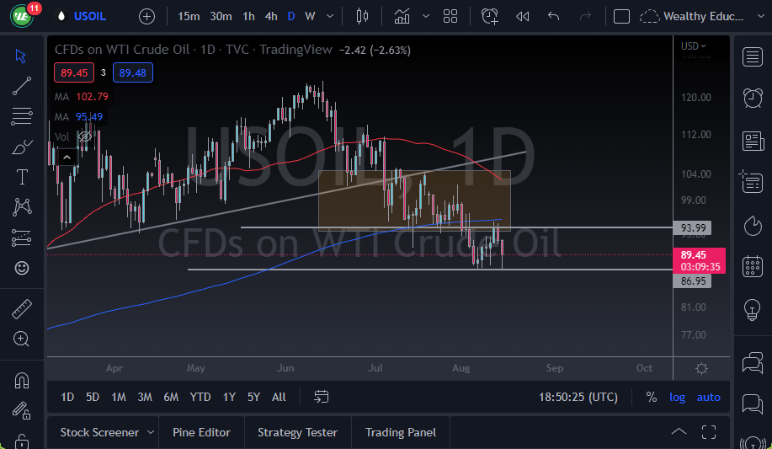Select the cursor arrow tool

tap(21, 56)
